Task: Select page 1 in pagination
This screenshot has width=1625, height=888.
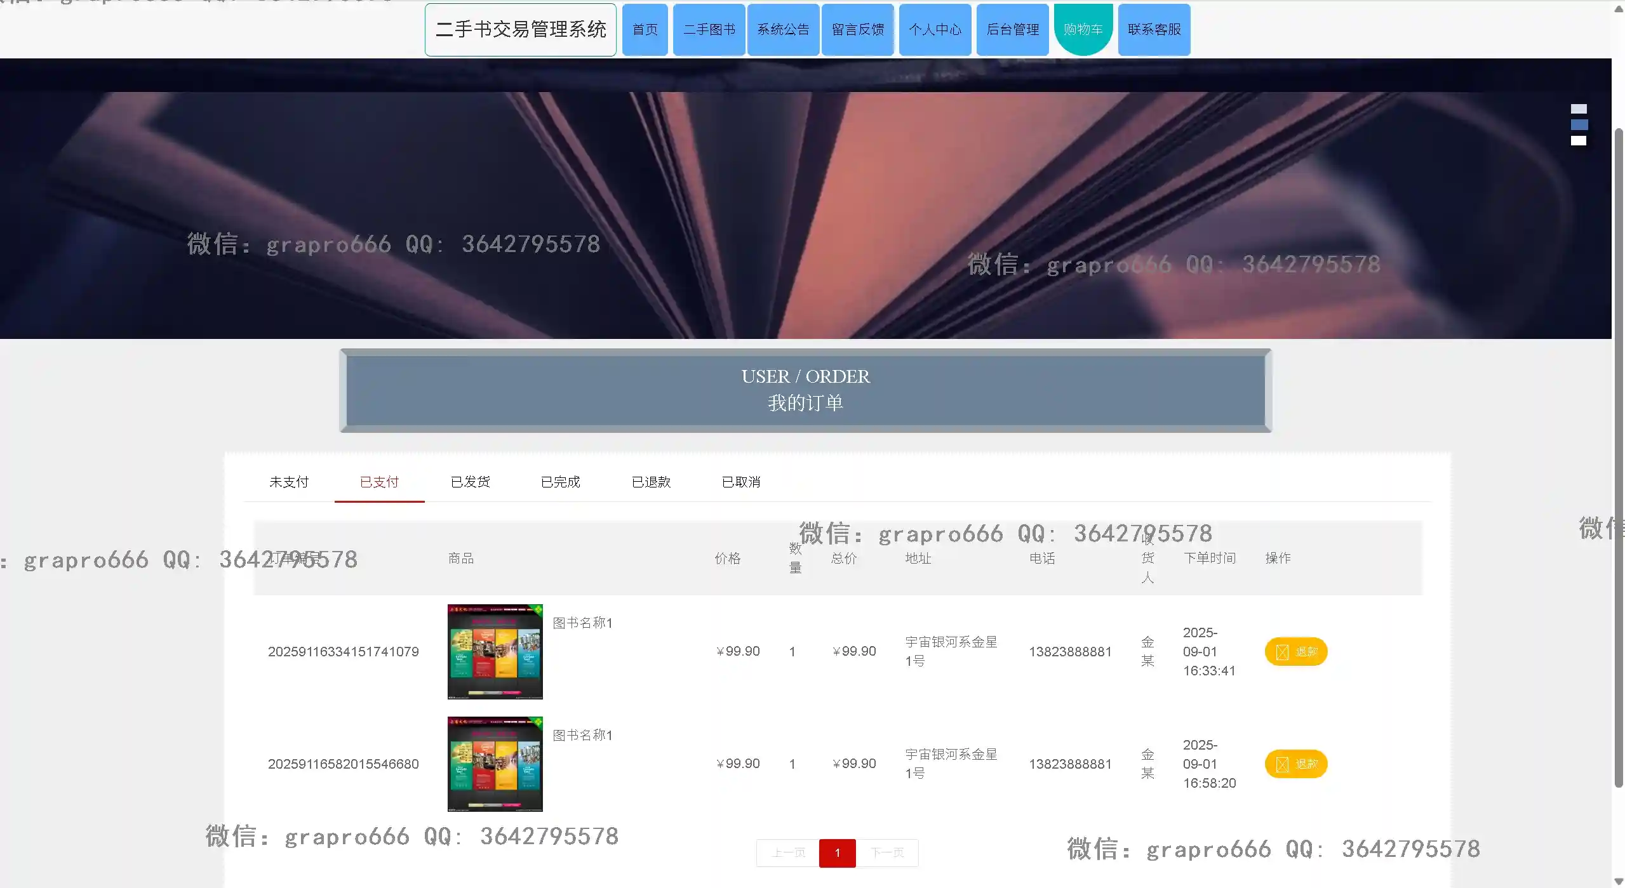Action: pos(837,852)
